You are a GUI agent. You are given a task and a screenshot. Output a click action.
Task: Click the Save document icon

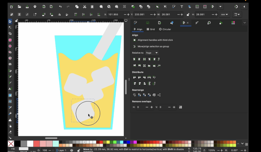[x=27, y=7]
